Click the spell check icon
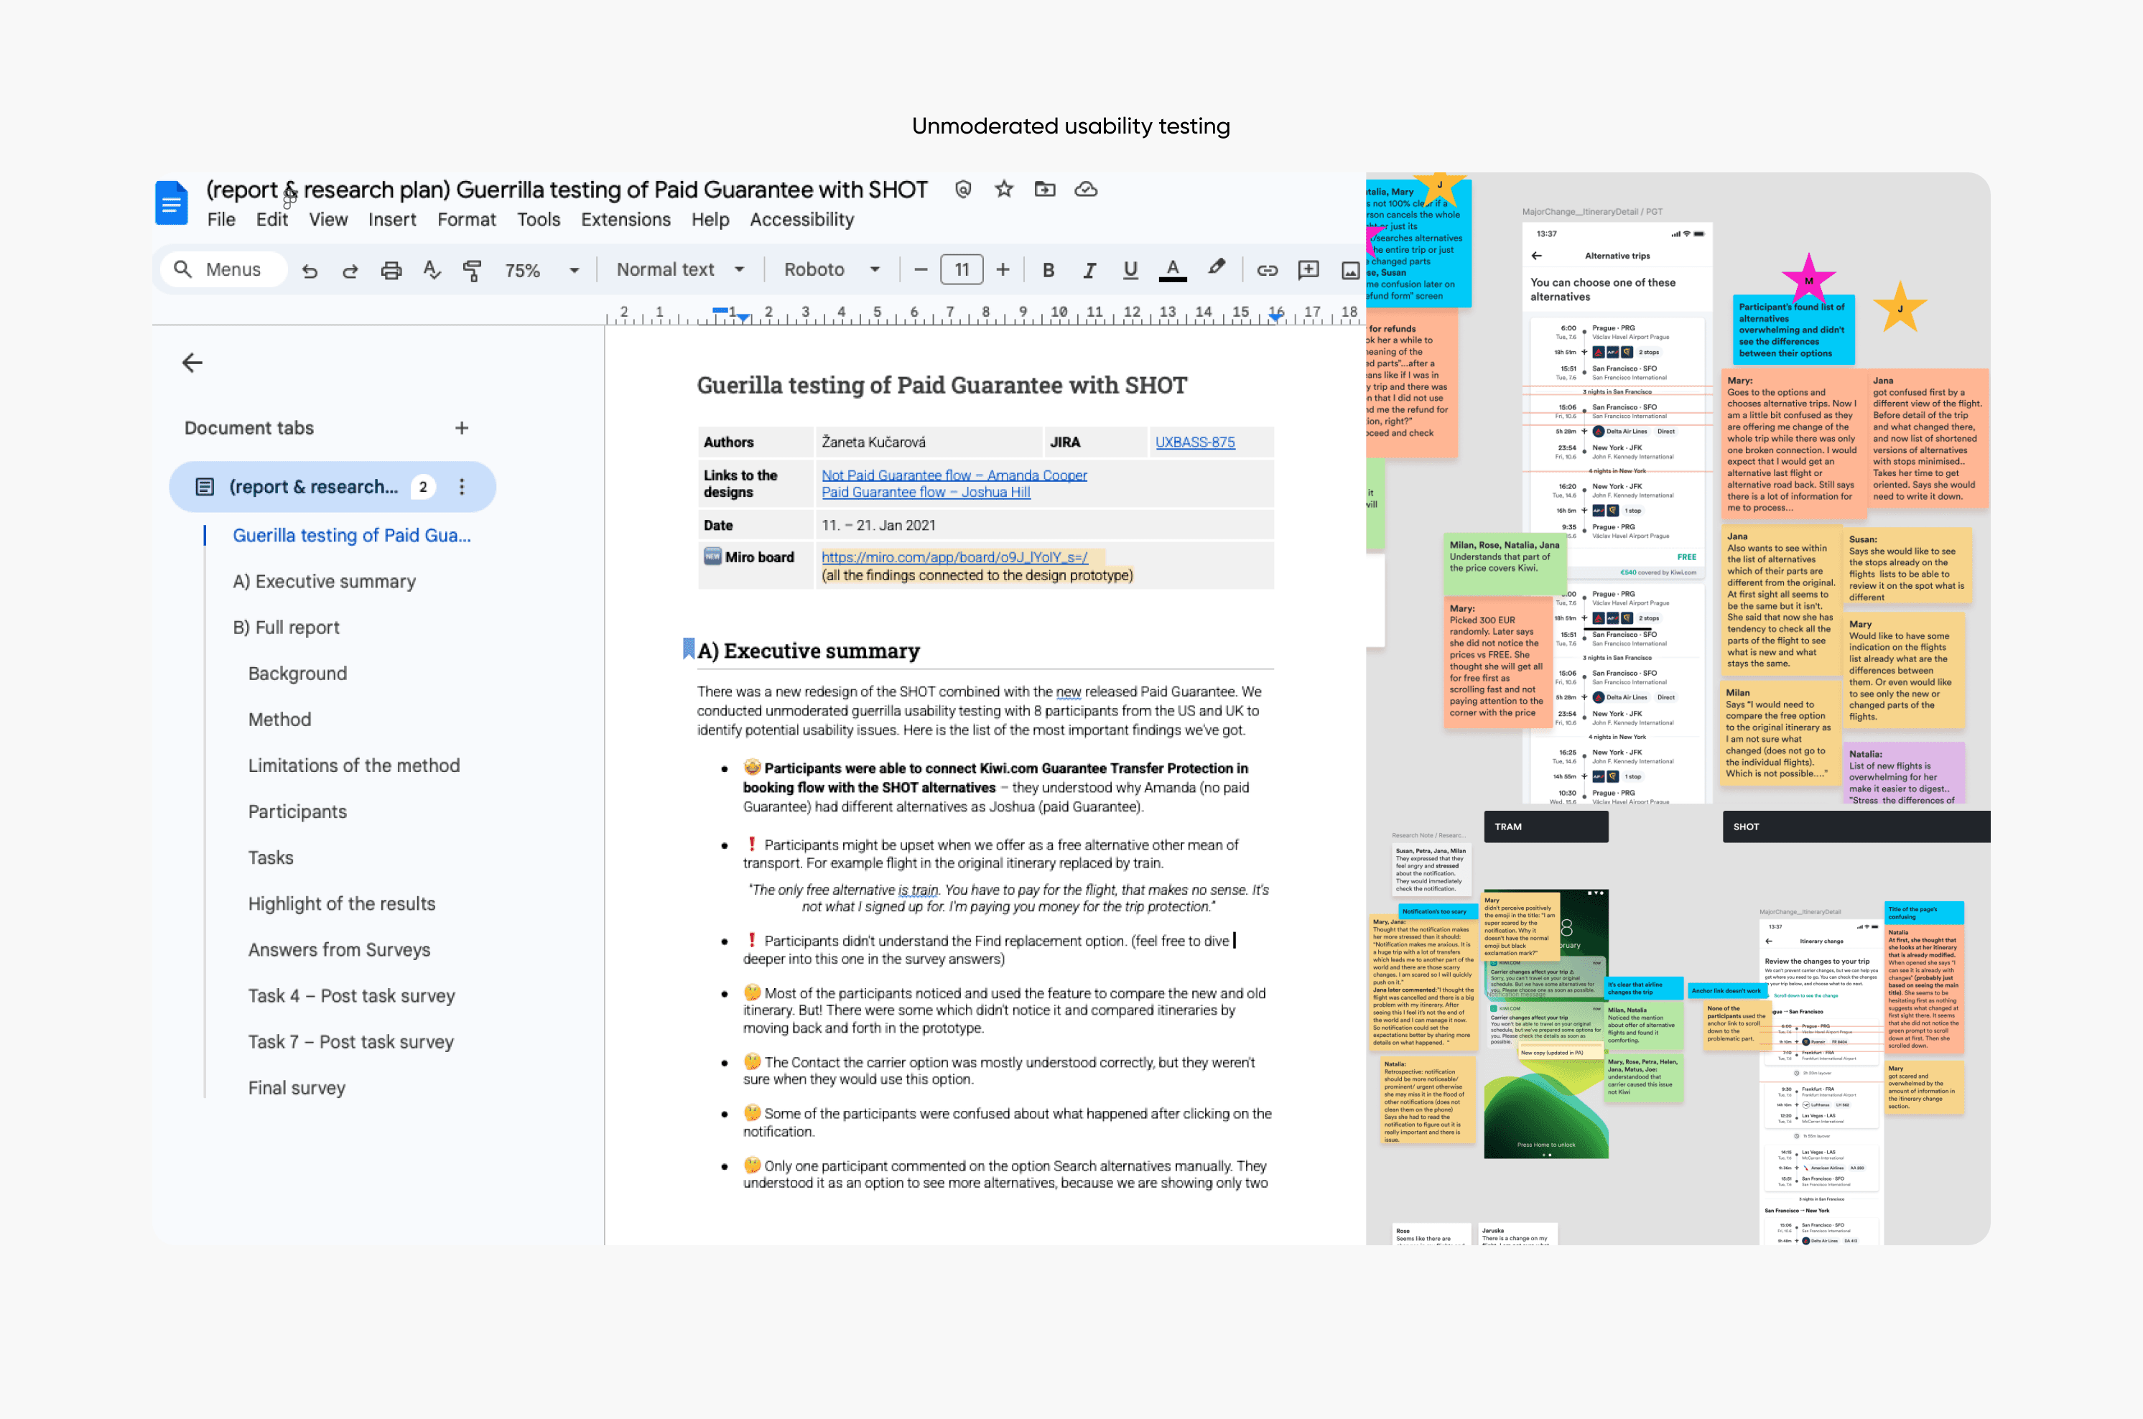The height and width of the screenshot is (1419, 2143). [432, 270]
